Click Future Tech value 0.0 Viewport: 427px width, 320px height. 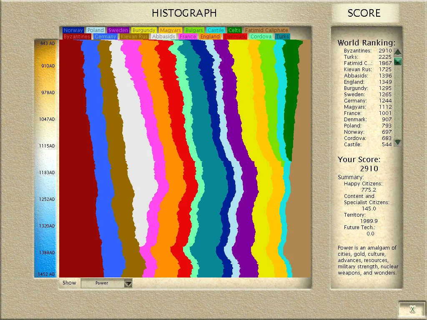click(370, 234)
